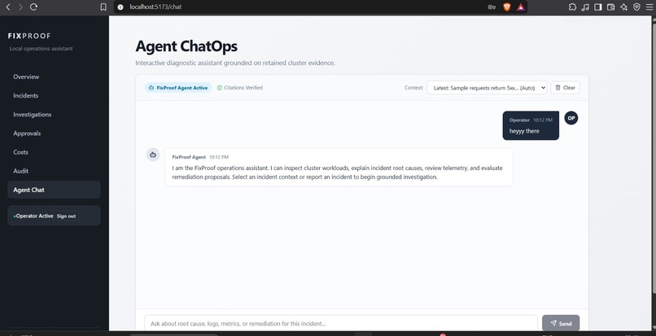656x336 pixels.
Task: Open site info icon beside localhost address
Action: [x=120, y=7]
